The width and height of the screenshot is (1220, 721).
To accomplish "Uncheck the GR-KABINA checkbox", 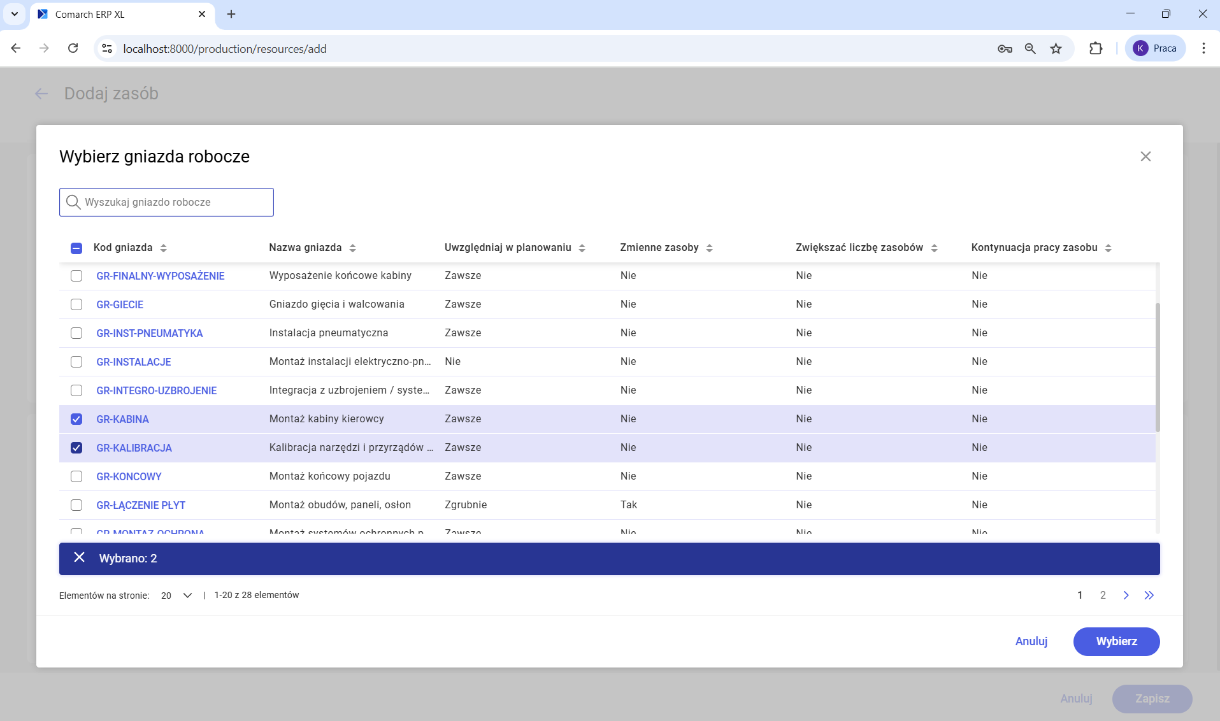I will click(x=76, y=419).
